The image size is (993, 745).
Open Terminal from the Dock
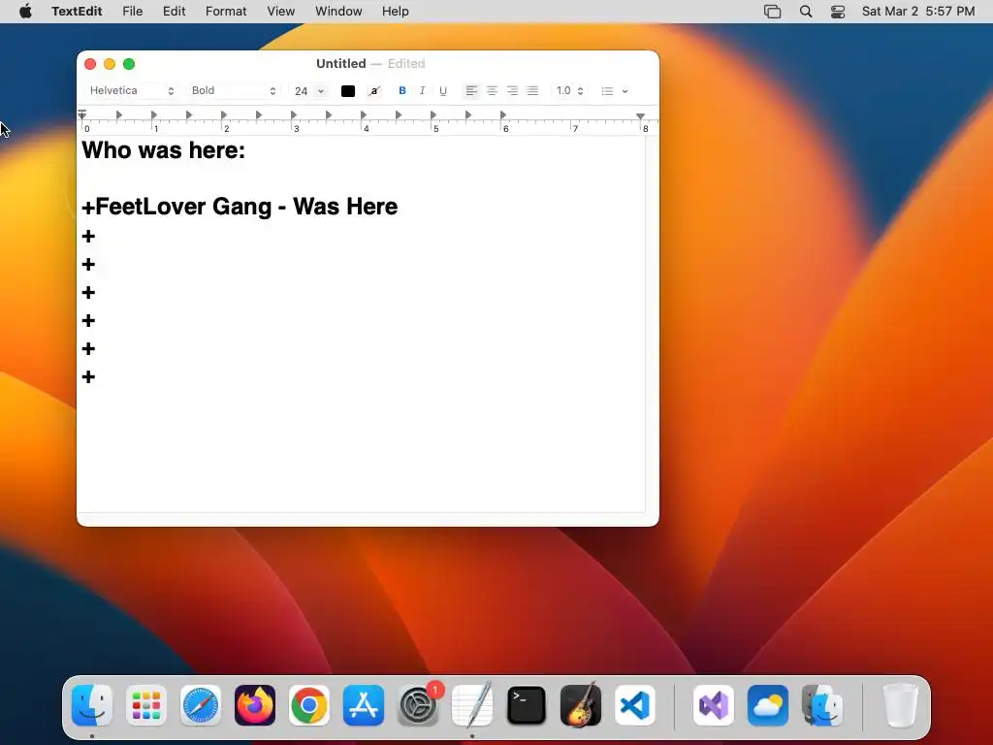[527, 705]
